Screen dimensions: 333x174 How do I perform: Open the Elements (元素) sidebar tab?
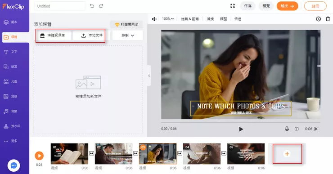click(x=10, y=81)
